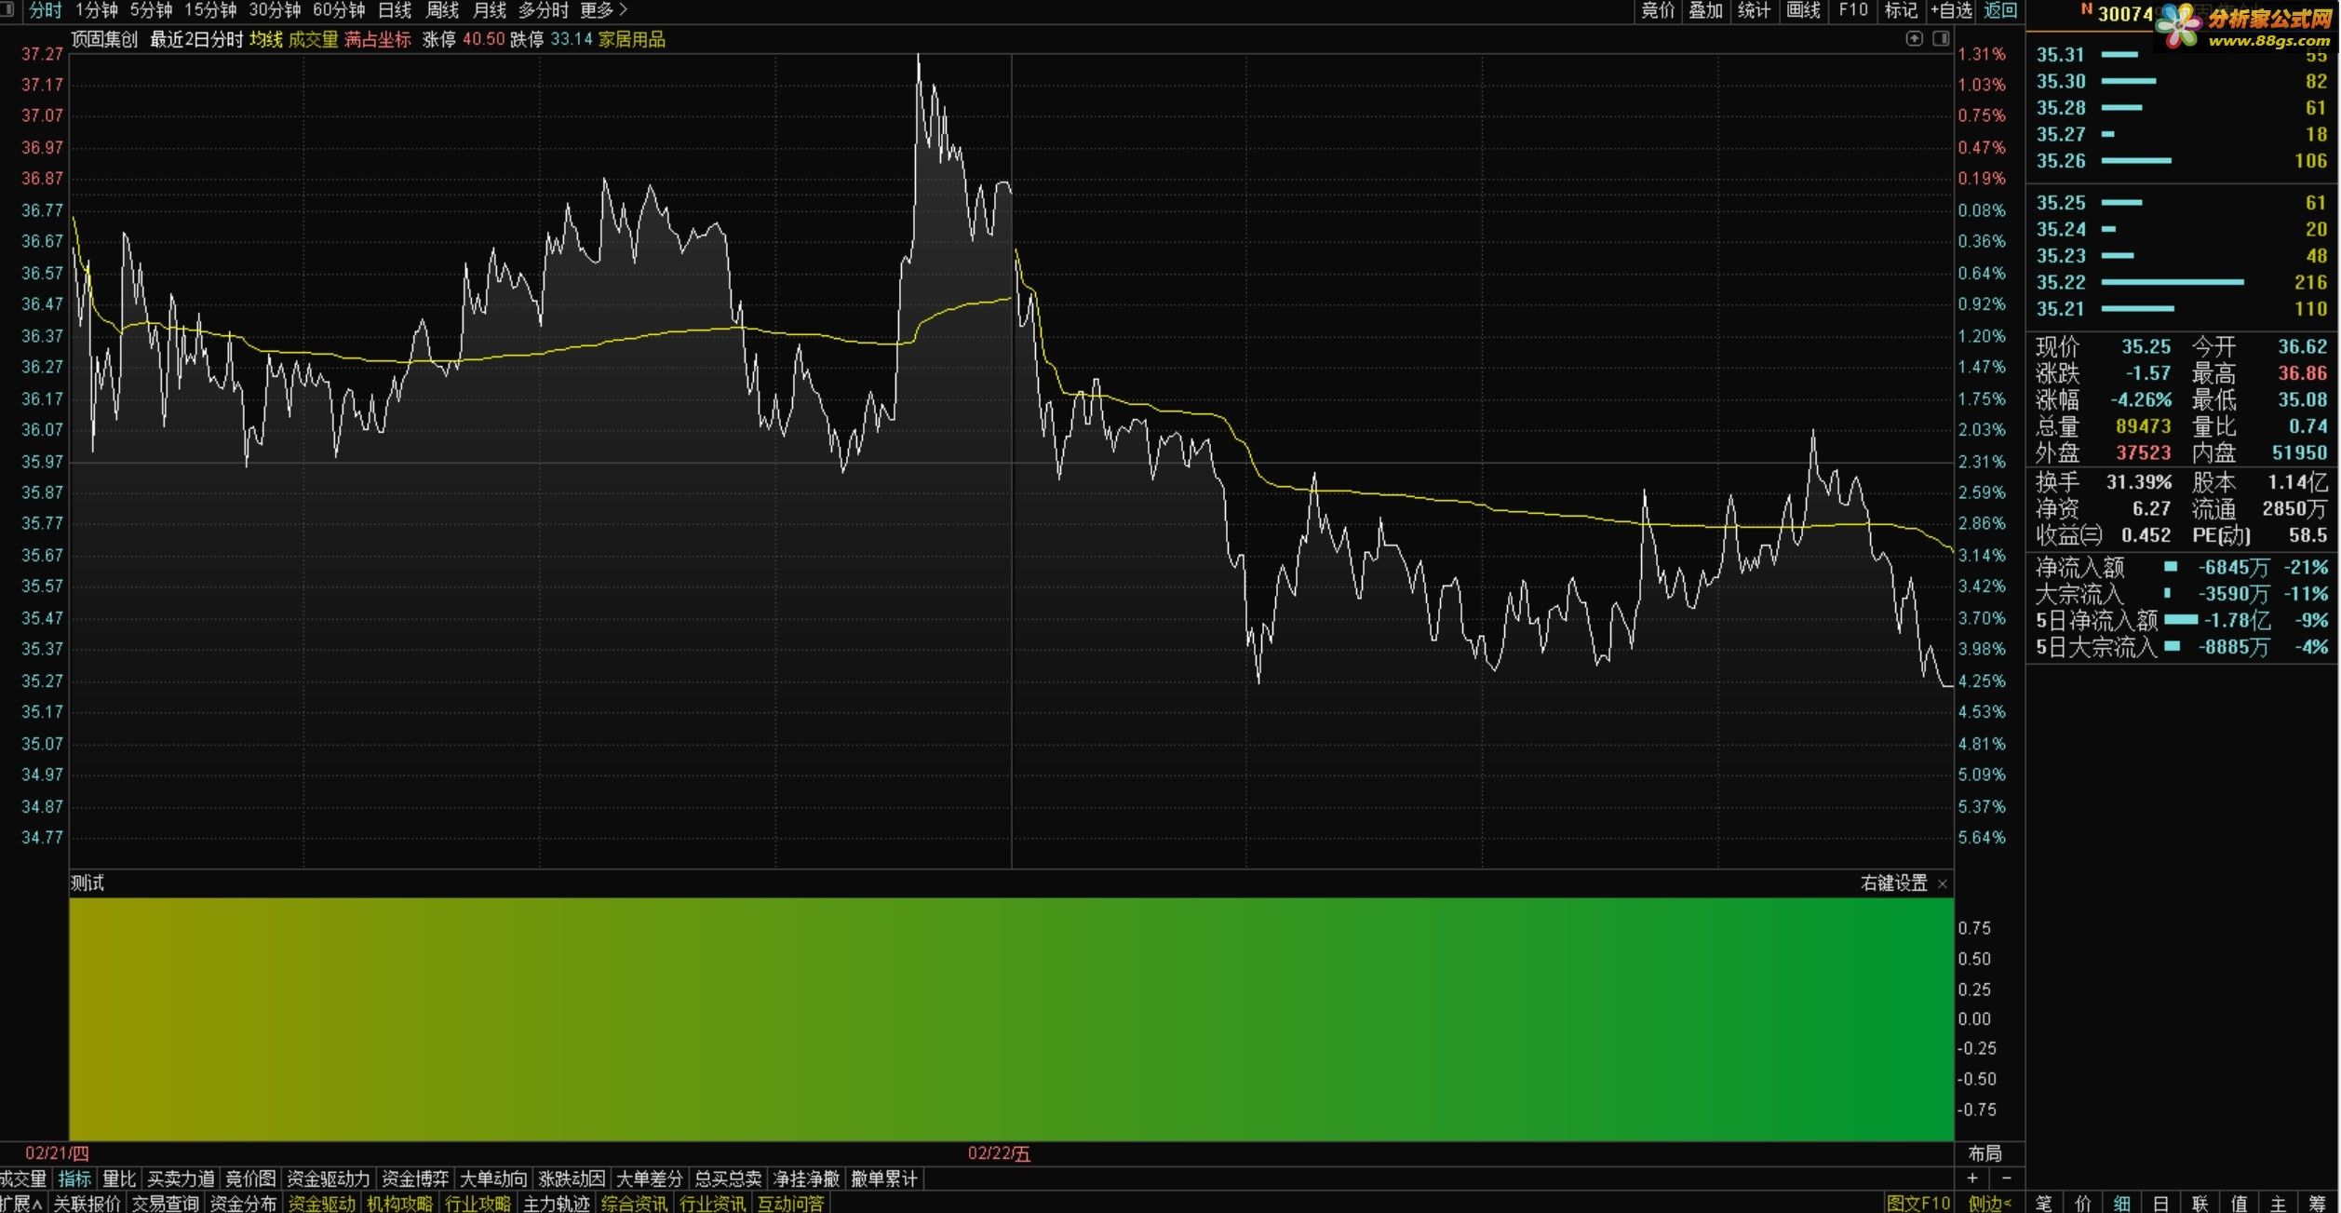Open 关联报价 tab
The image size is (2341, 1213).
(87, 1203)
